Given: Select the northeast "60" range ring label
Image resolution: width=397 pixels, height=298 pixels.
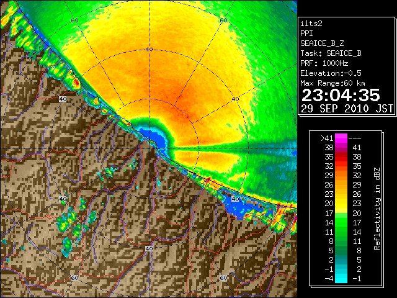Looking at the screenshot, I should click(223, 20).
